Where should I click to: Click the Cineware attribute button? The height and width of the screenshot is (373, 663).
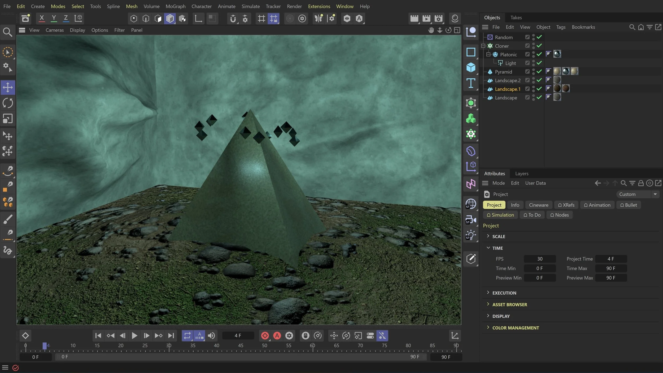click(538, 205)
